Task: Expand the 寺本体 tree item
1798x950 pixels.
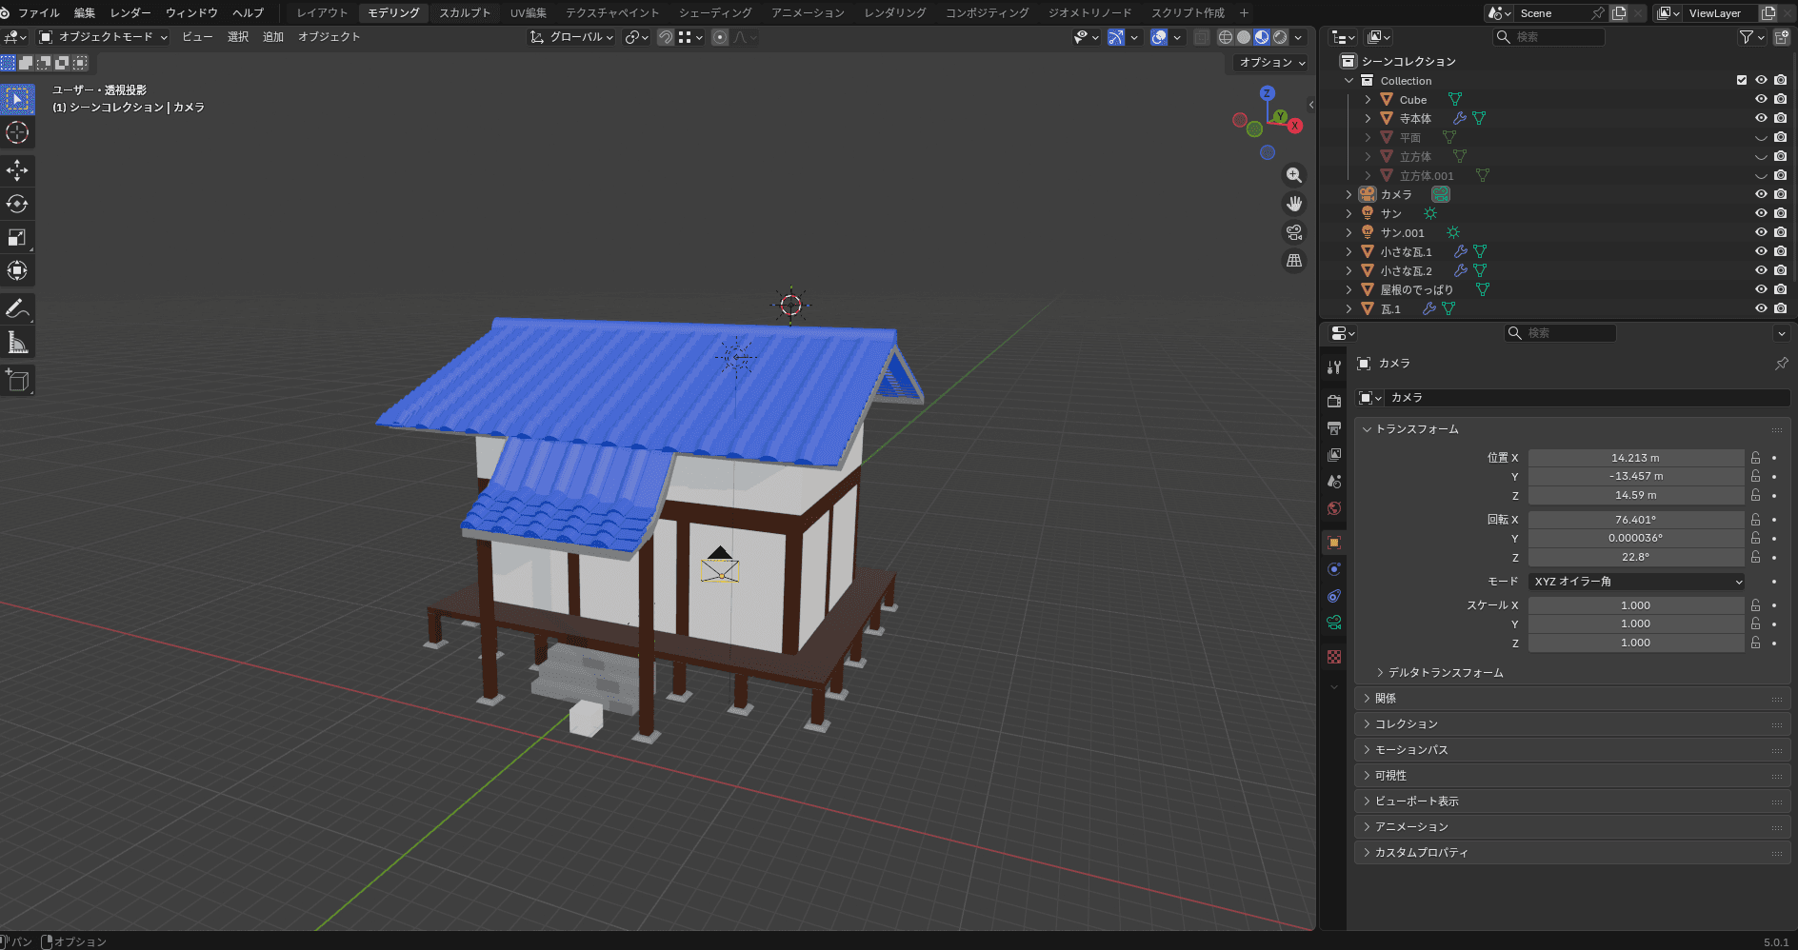Action: pos(1368,119)
